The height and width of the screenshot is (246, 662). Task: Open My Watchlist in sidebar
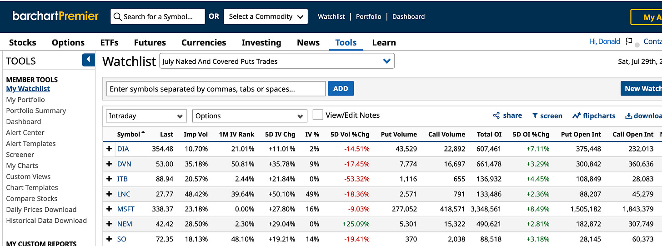coord(28,89)
